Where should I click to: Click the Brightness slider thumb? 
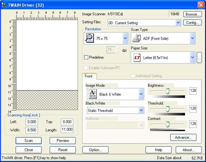tap(167, 91)
